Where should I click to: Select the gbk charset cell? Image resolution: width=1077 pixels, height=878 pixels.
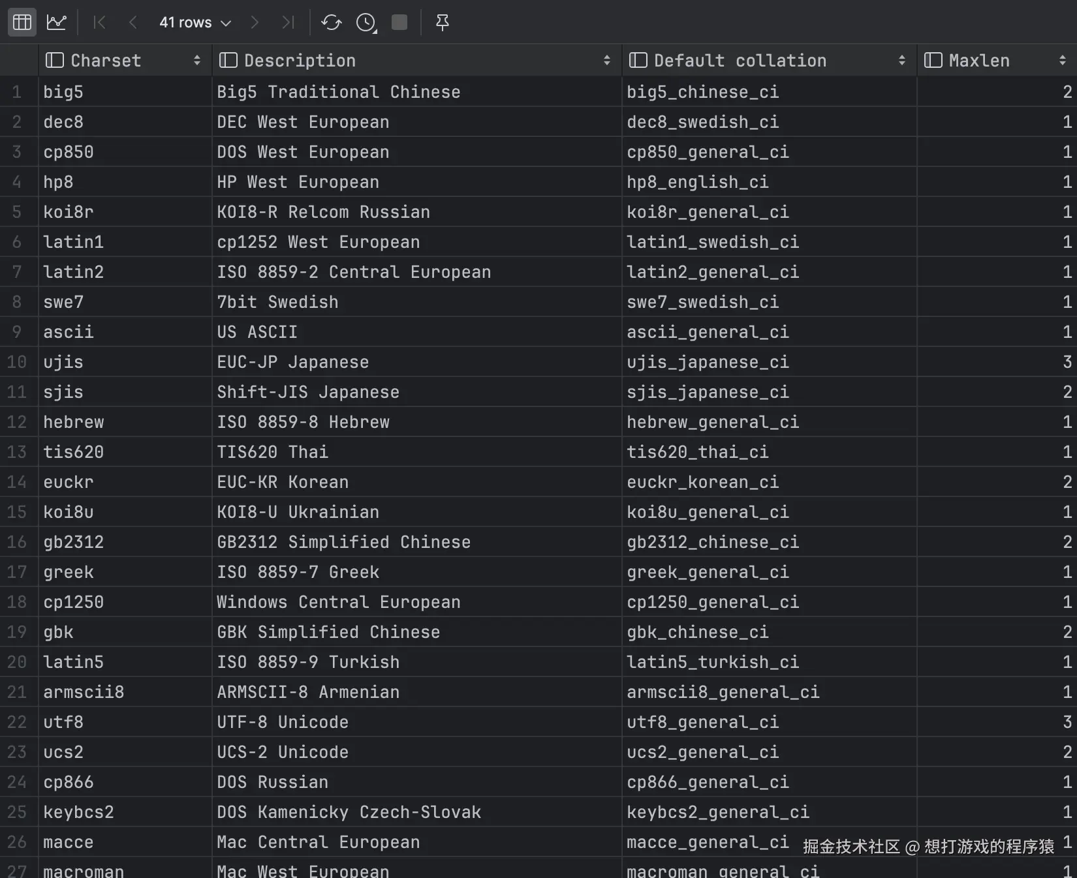coord(59,632)
